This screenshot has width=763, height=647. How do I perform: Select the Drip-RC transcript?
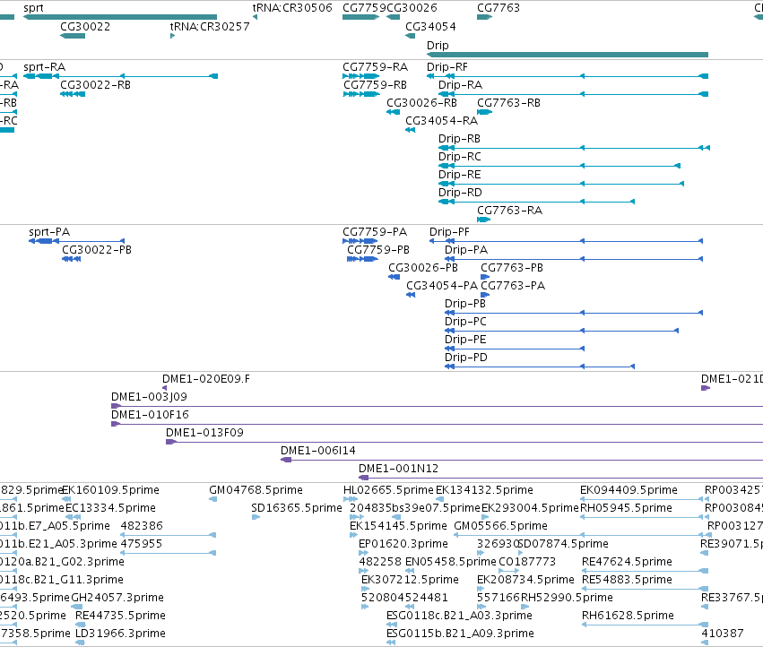pos(460,157)
